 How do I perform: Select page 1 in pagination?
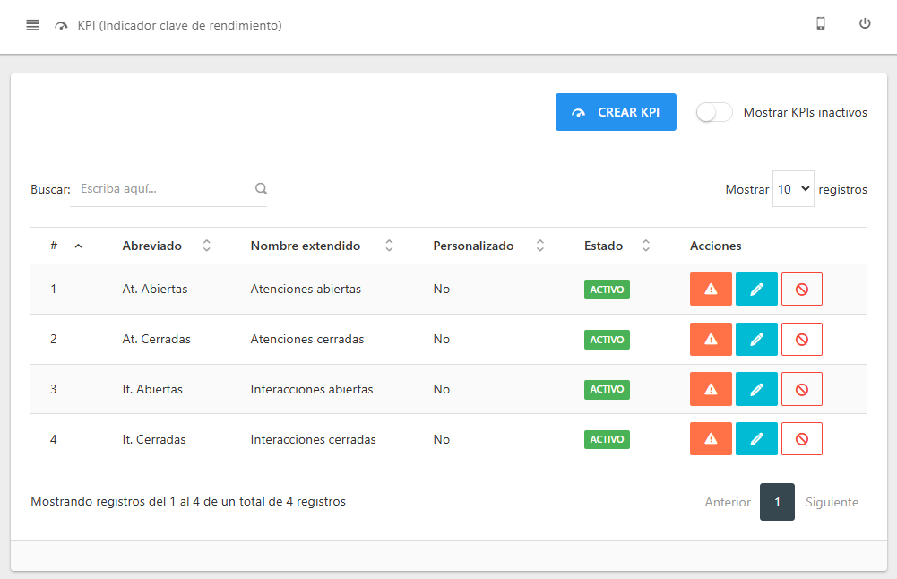click(x=777, y=502)
